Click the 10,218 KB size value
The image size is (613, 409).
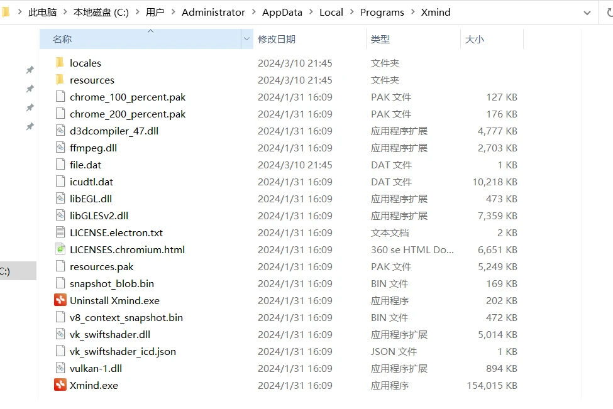tap(495, 182)
